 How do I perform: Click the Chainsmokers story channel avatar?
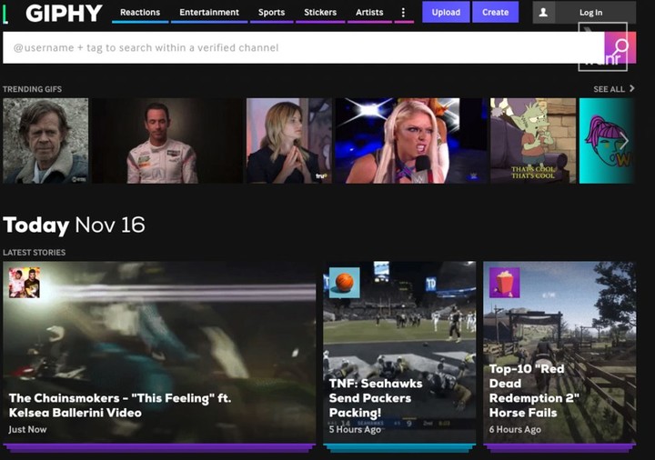coord(25,283)
